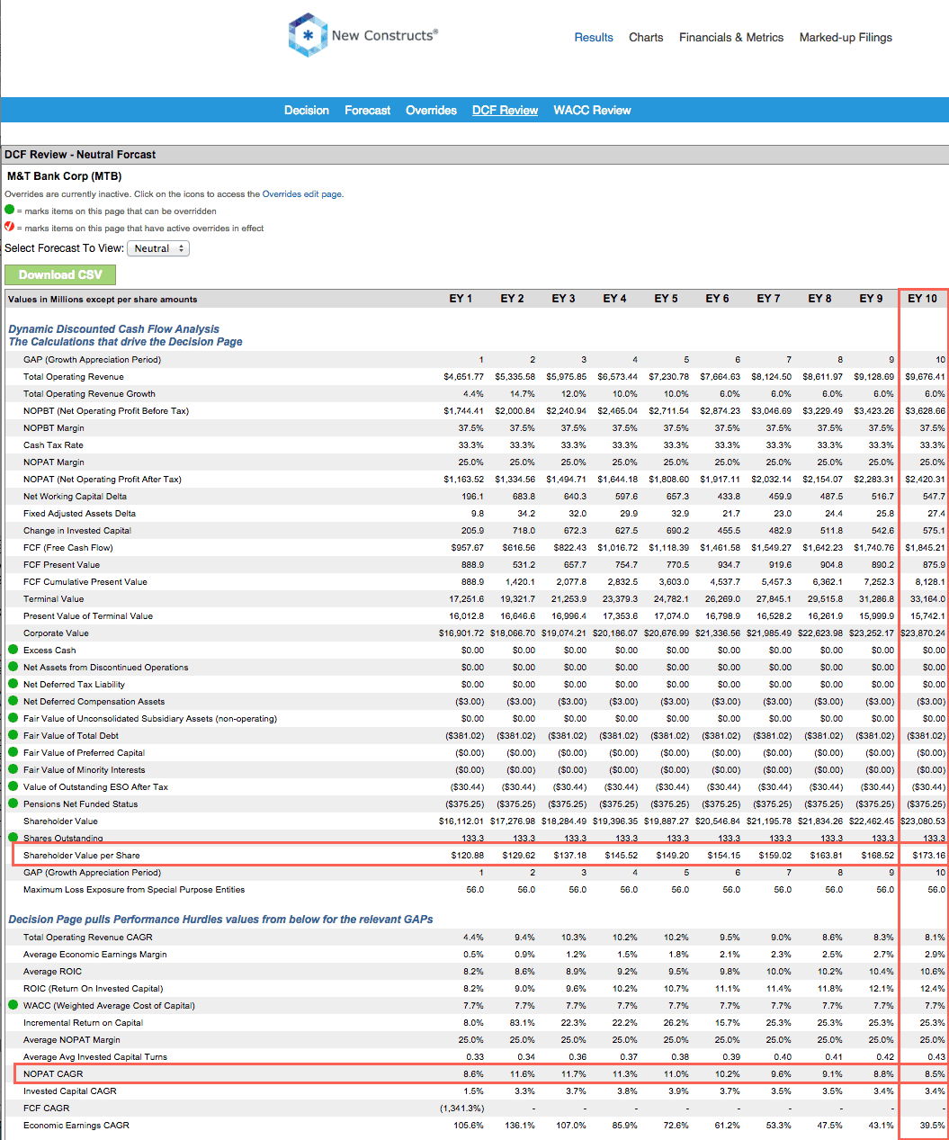Open the WACC Review tab

[x=592, y=110]
